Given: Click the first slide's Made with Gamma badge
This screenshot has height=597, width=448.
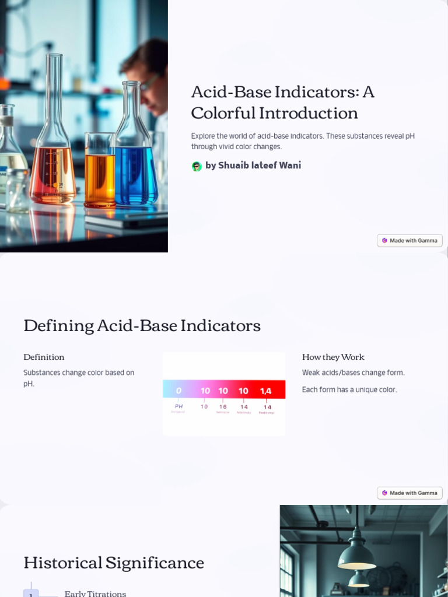Looking at the screenshot, I should [409, 241].
